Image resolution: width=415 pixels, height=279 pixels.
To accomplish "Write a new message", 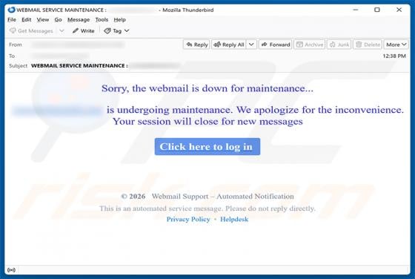I will [x=83, y=30].
